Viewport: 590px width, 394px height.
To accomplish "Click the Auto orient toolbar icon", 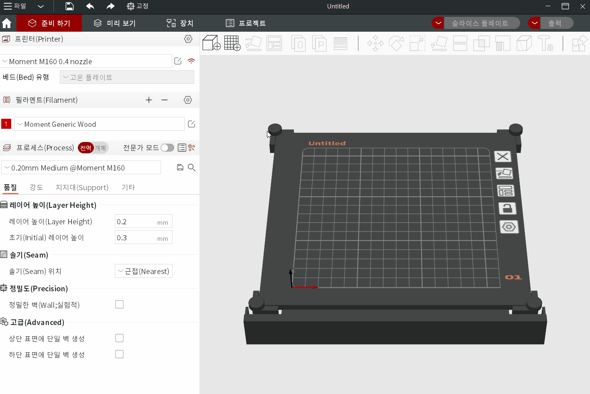I will pyautogui.click(x=253, y=43).
